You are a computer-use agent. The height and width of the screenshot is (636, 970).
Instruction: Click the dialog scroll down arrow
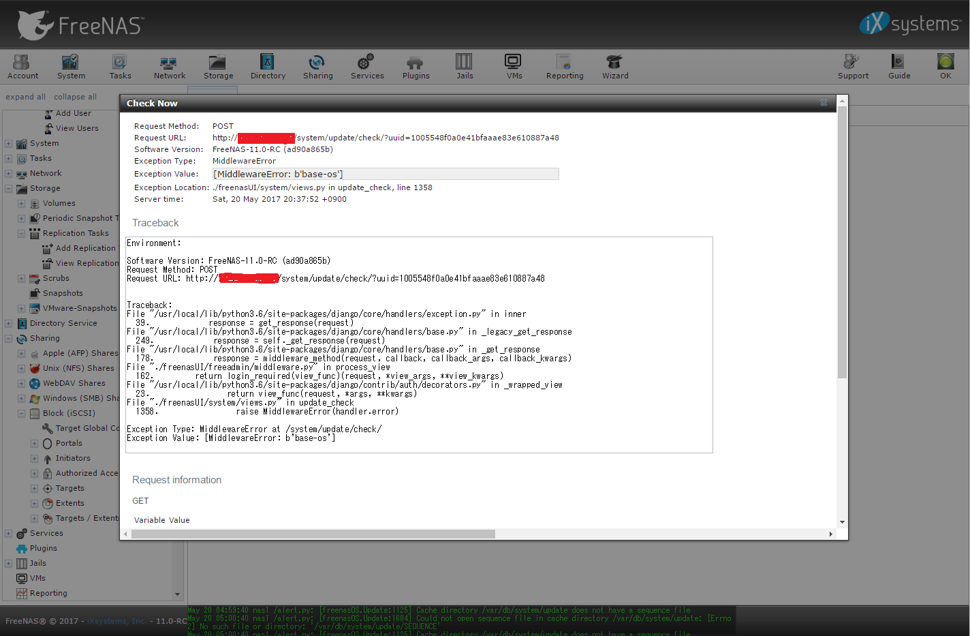click(842, 522)
